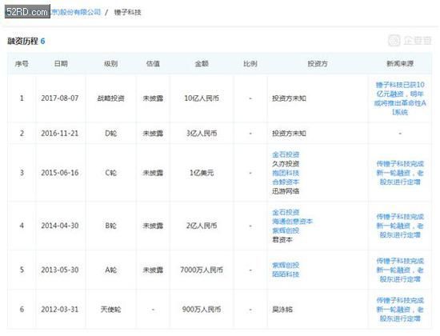Screen dimensions: 440x336
Task: Open 紫辉创投 investor link in B轮 row
Action: click(286, 230)
